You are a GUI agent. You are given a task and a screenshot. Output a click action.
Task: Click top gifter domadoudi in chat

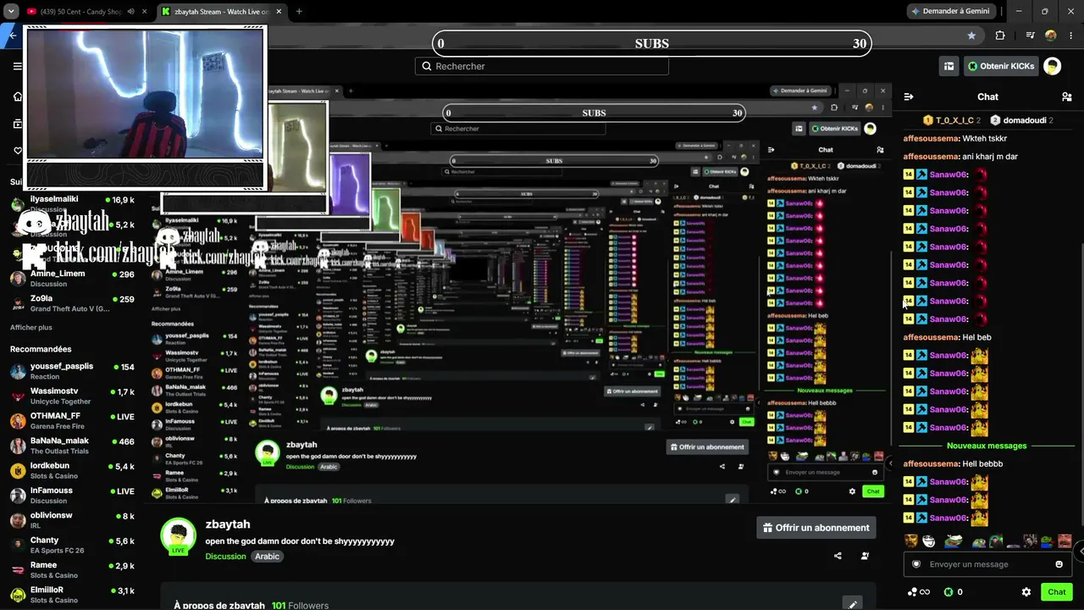pyautogui.click(x=1021, y=120)
